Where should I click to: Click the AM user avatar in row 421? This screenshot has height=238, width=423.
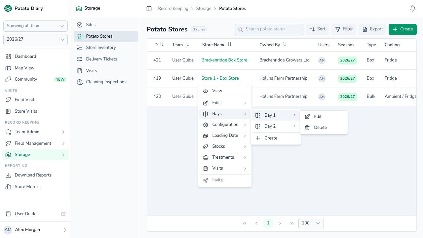pos(322,60)
